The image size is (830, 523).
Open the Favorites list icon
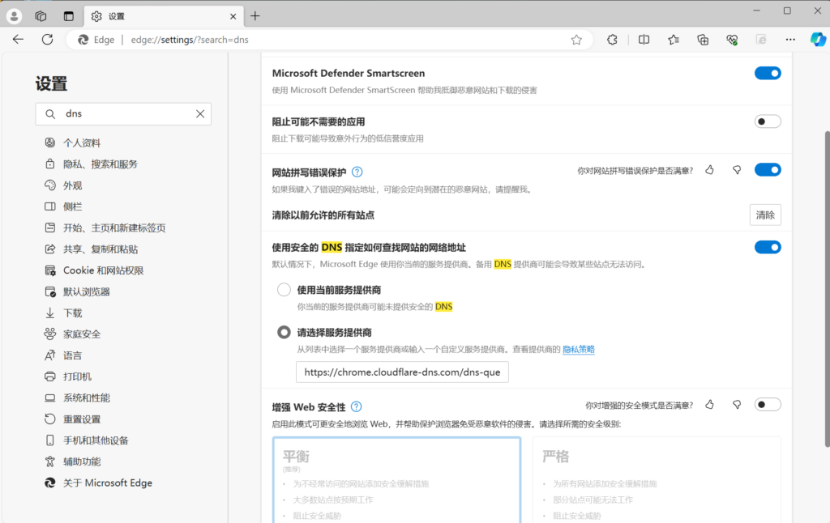coord(674,40)
